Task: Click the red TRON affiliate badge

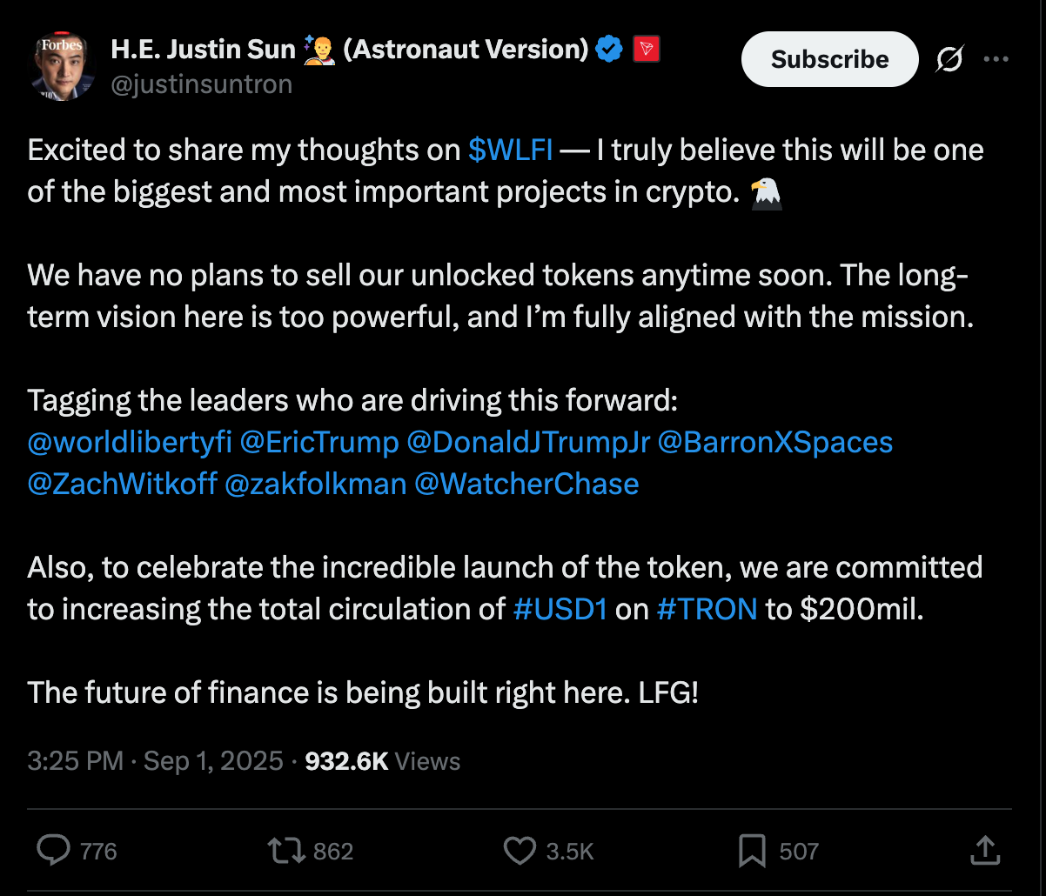Action: pos(645,50)
